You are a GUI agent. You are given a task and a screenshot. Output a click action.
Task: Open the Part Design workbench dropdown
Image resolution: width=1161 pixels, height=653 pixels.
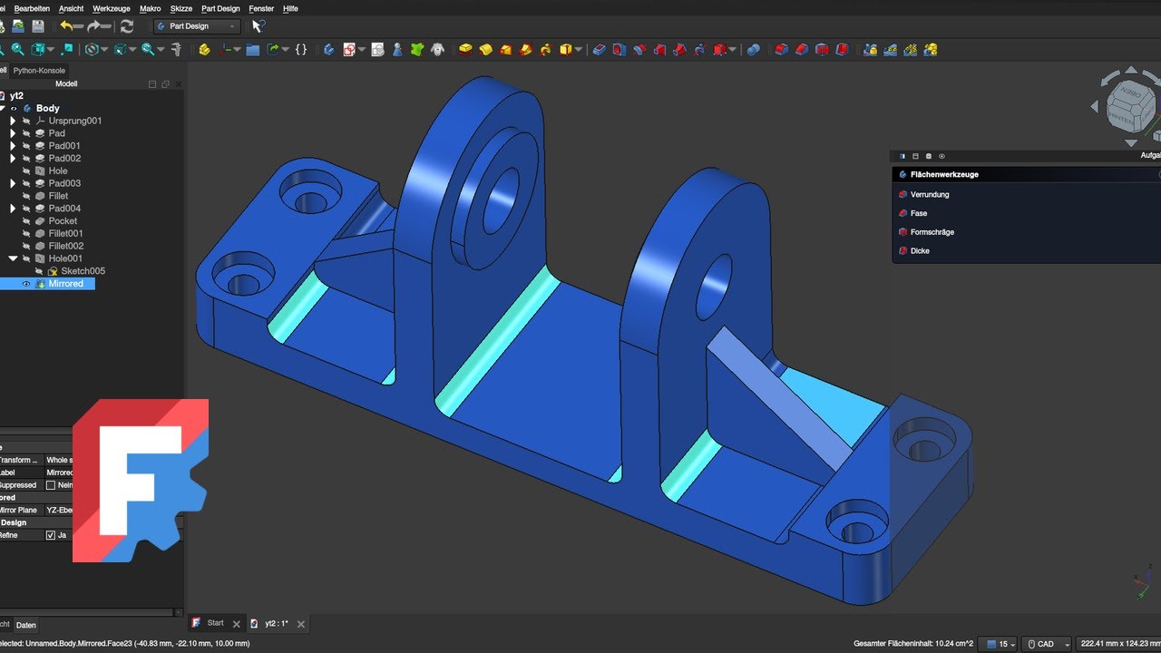tap(197, 26)
